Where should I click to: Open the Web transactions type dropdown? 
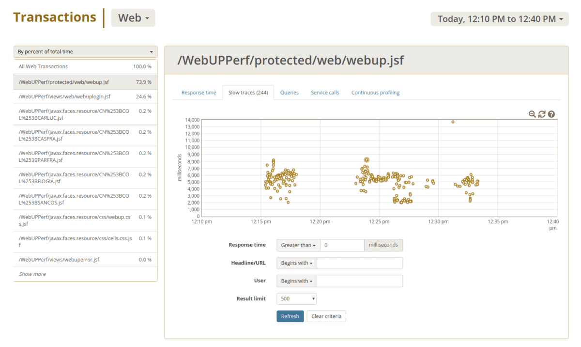click(x=133, y=17)
